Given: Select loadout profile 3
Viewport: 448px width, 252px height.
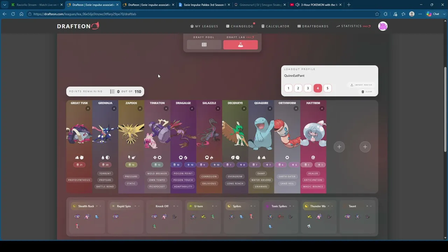Looking at the screenshot, I should tap(308, 88).
